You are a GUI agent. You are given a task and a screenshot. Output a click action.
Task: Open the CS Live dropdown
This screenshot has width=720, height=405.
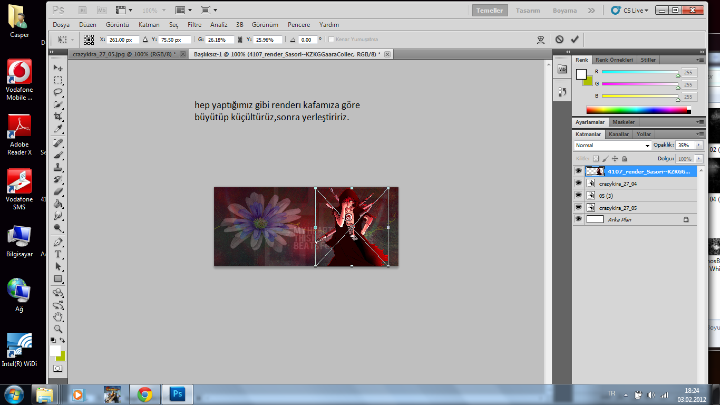[x=630, y=10]
